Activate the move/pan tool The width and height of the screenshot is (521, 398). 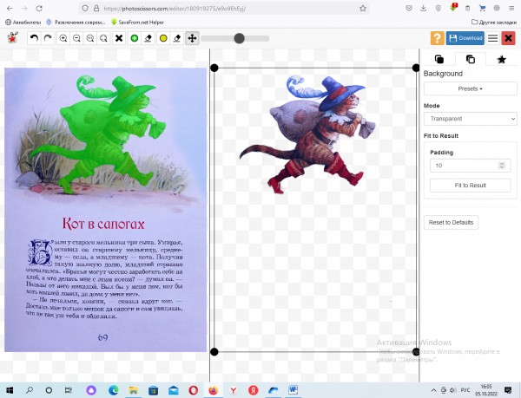(x=192, y=38)
